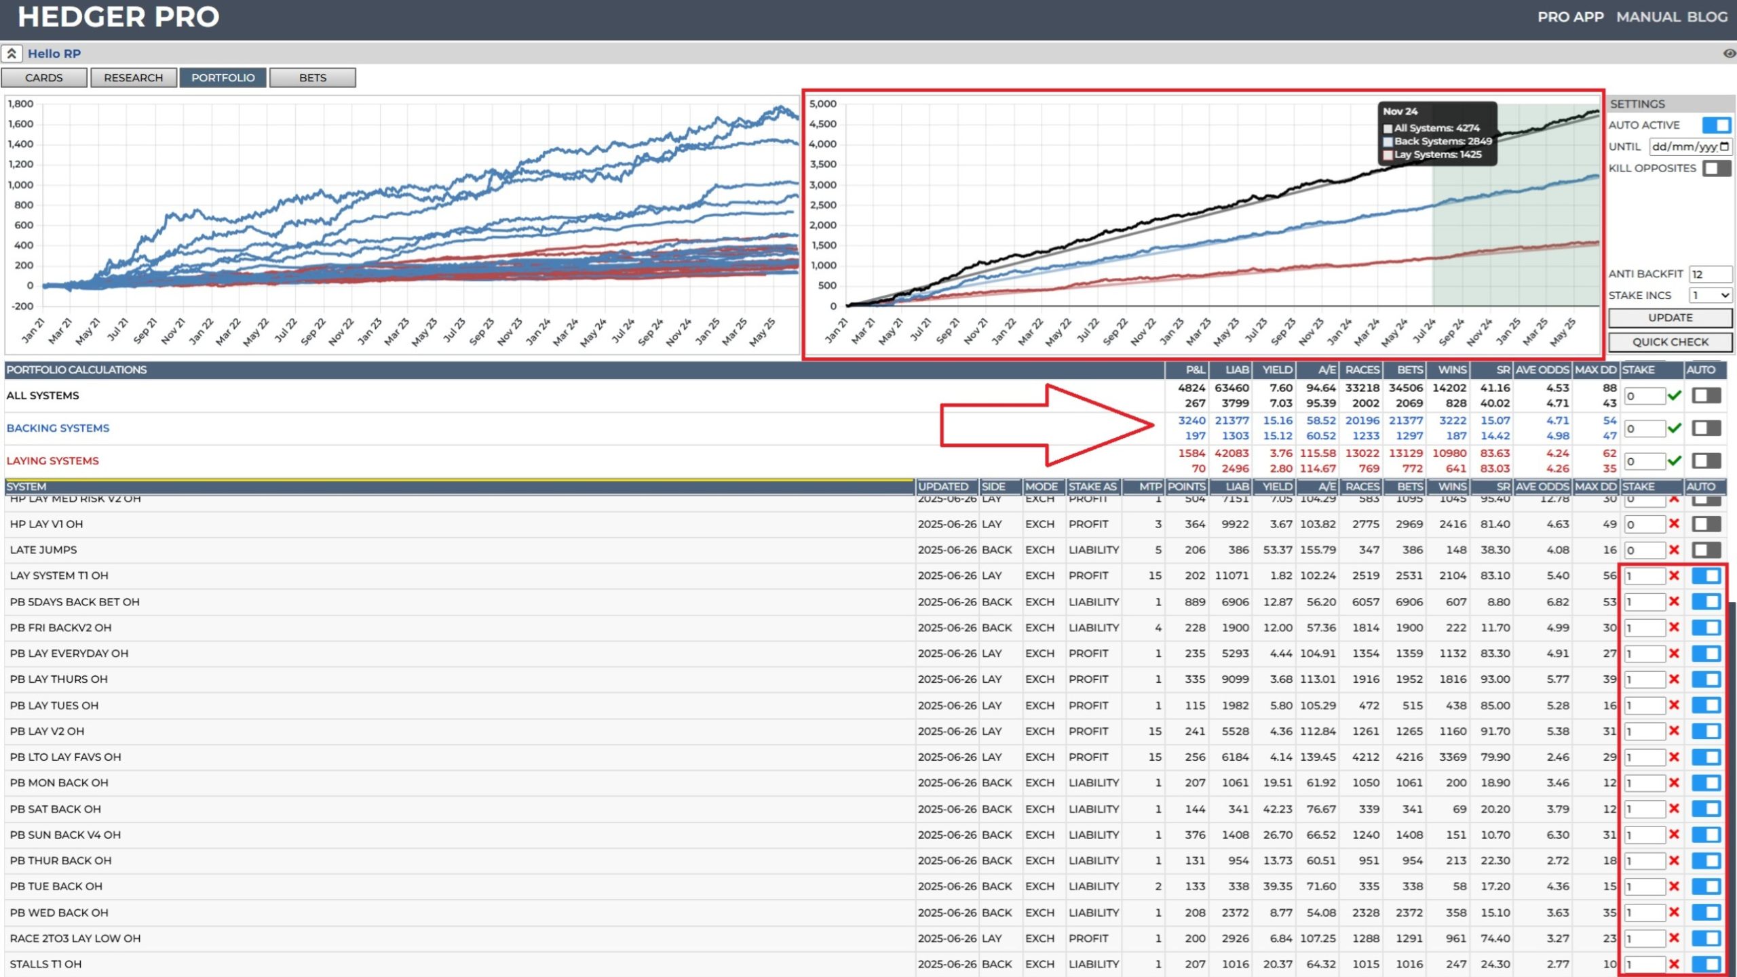
Task: Disable AUTO for LAY SYSTEM T1 OH
Action: click(1706, 576)
